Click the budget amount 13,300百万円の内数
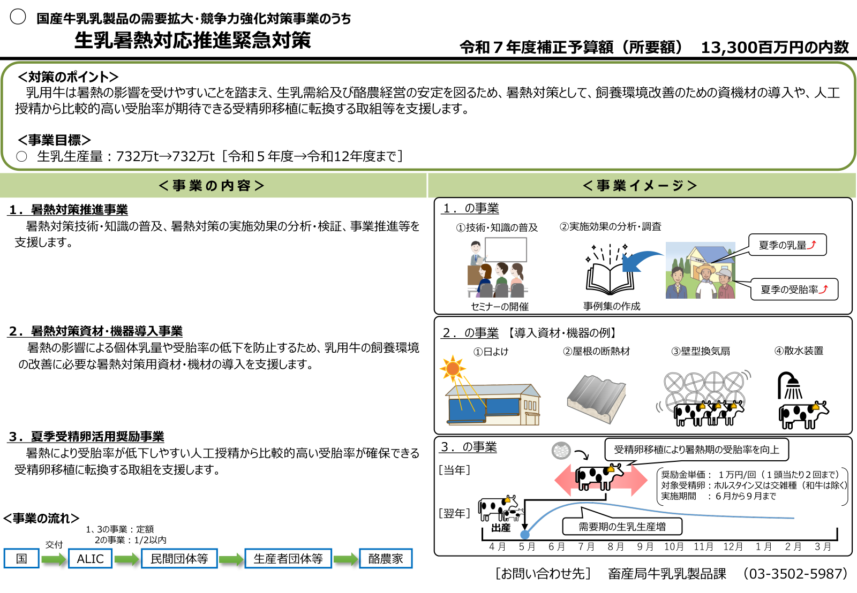Image resolution: width=857 pixels, height=593 pixels. coord(775,48)
